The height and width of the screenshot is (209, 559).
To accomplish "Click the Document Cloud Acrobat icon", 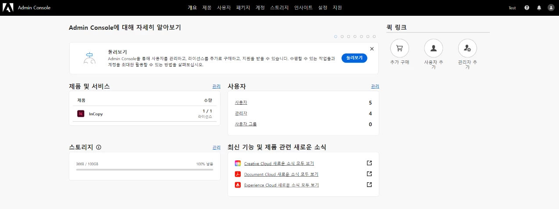I will click(238, 174).
